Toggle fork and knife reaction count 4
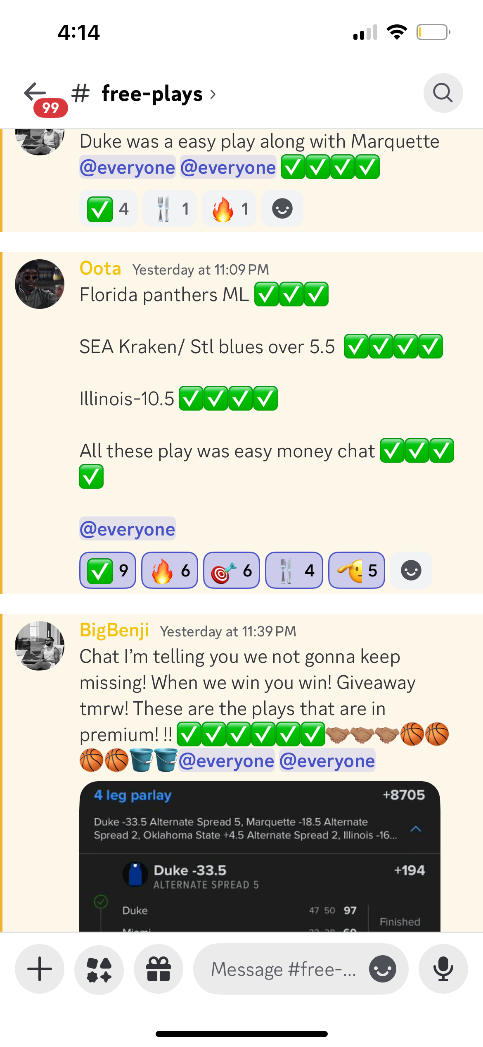483x1047 pixels. point(294,570)
